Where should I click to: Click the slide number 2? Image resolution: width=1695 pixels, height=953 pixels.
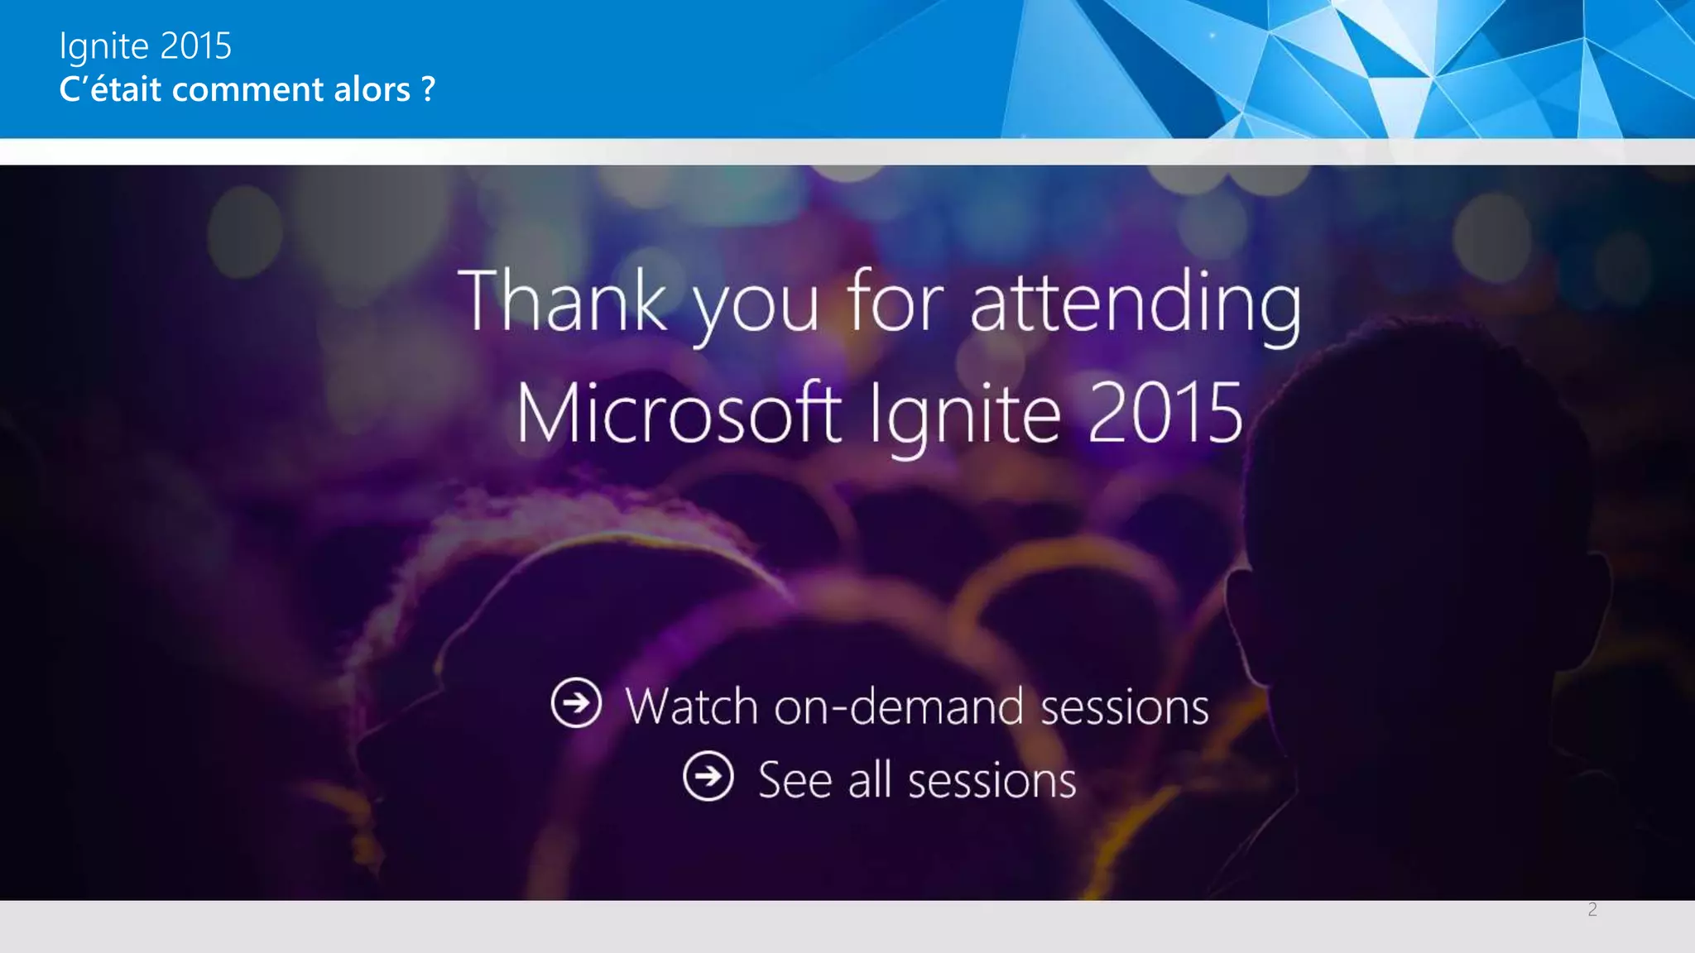[1592, 910]
